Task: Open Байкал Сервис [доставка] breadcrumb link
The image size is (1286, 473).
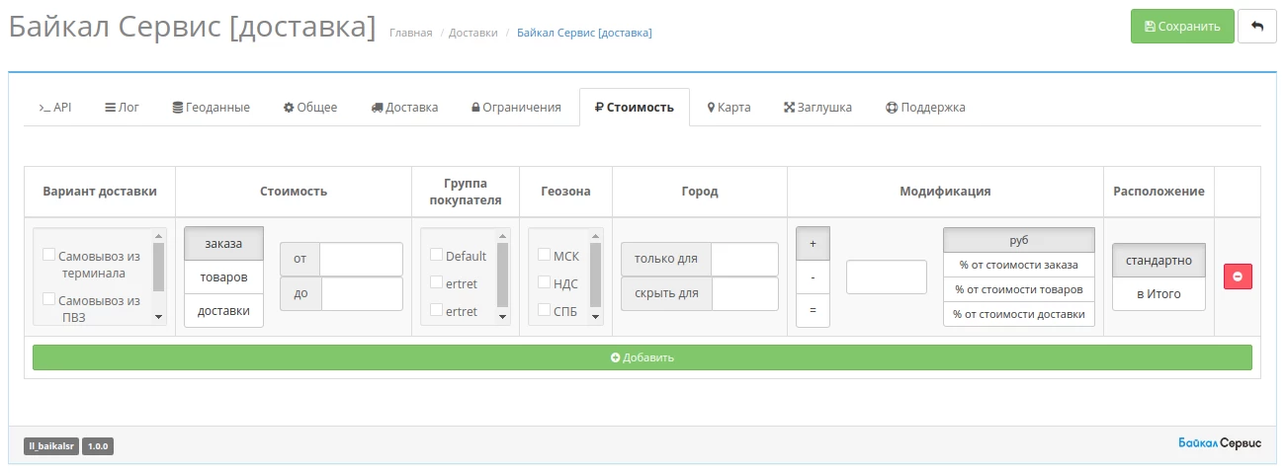Action: point(584,33)
